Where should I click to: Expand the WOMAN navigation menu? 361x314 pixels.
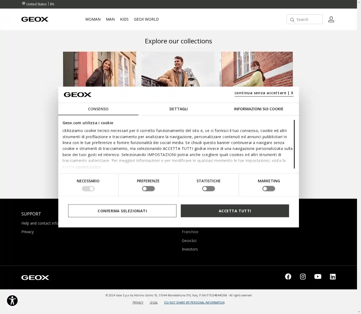[93, 19]
